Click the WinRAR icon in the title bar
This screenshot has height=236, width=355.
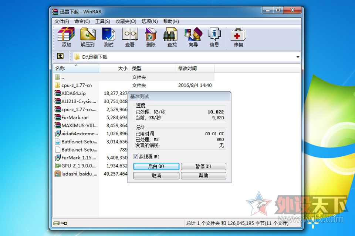[55, 11]
